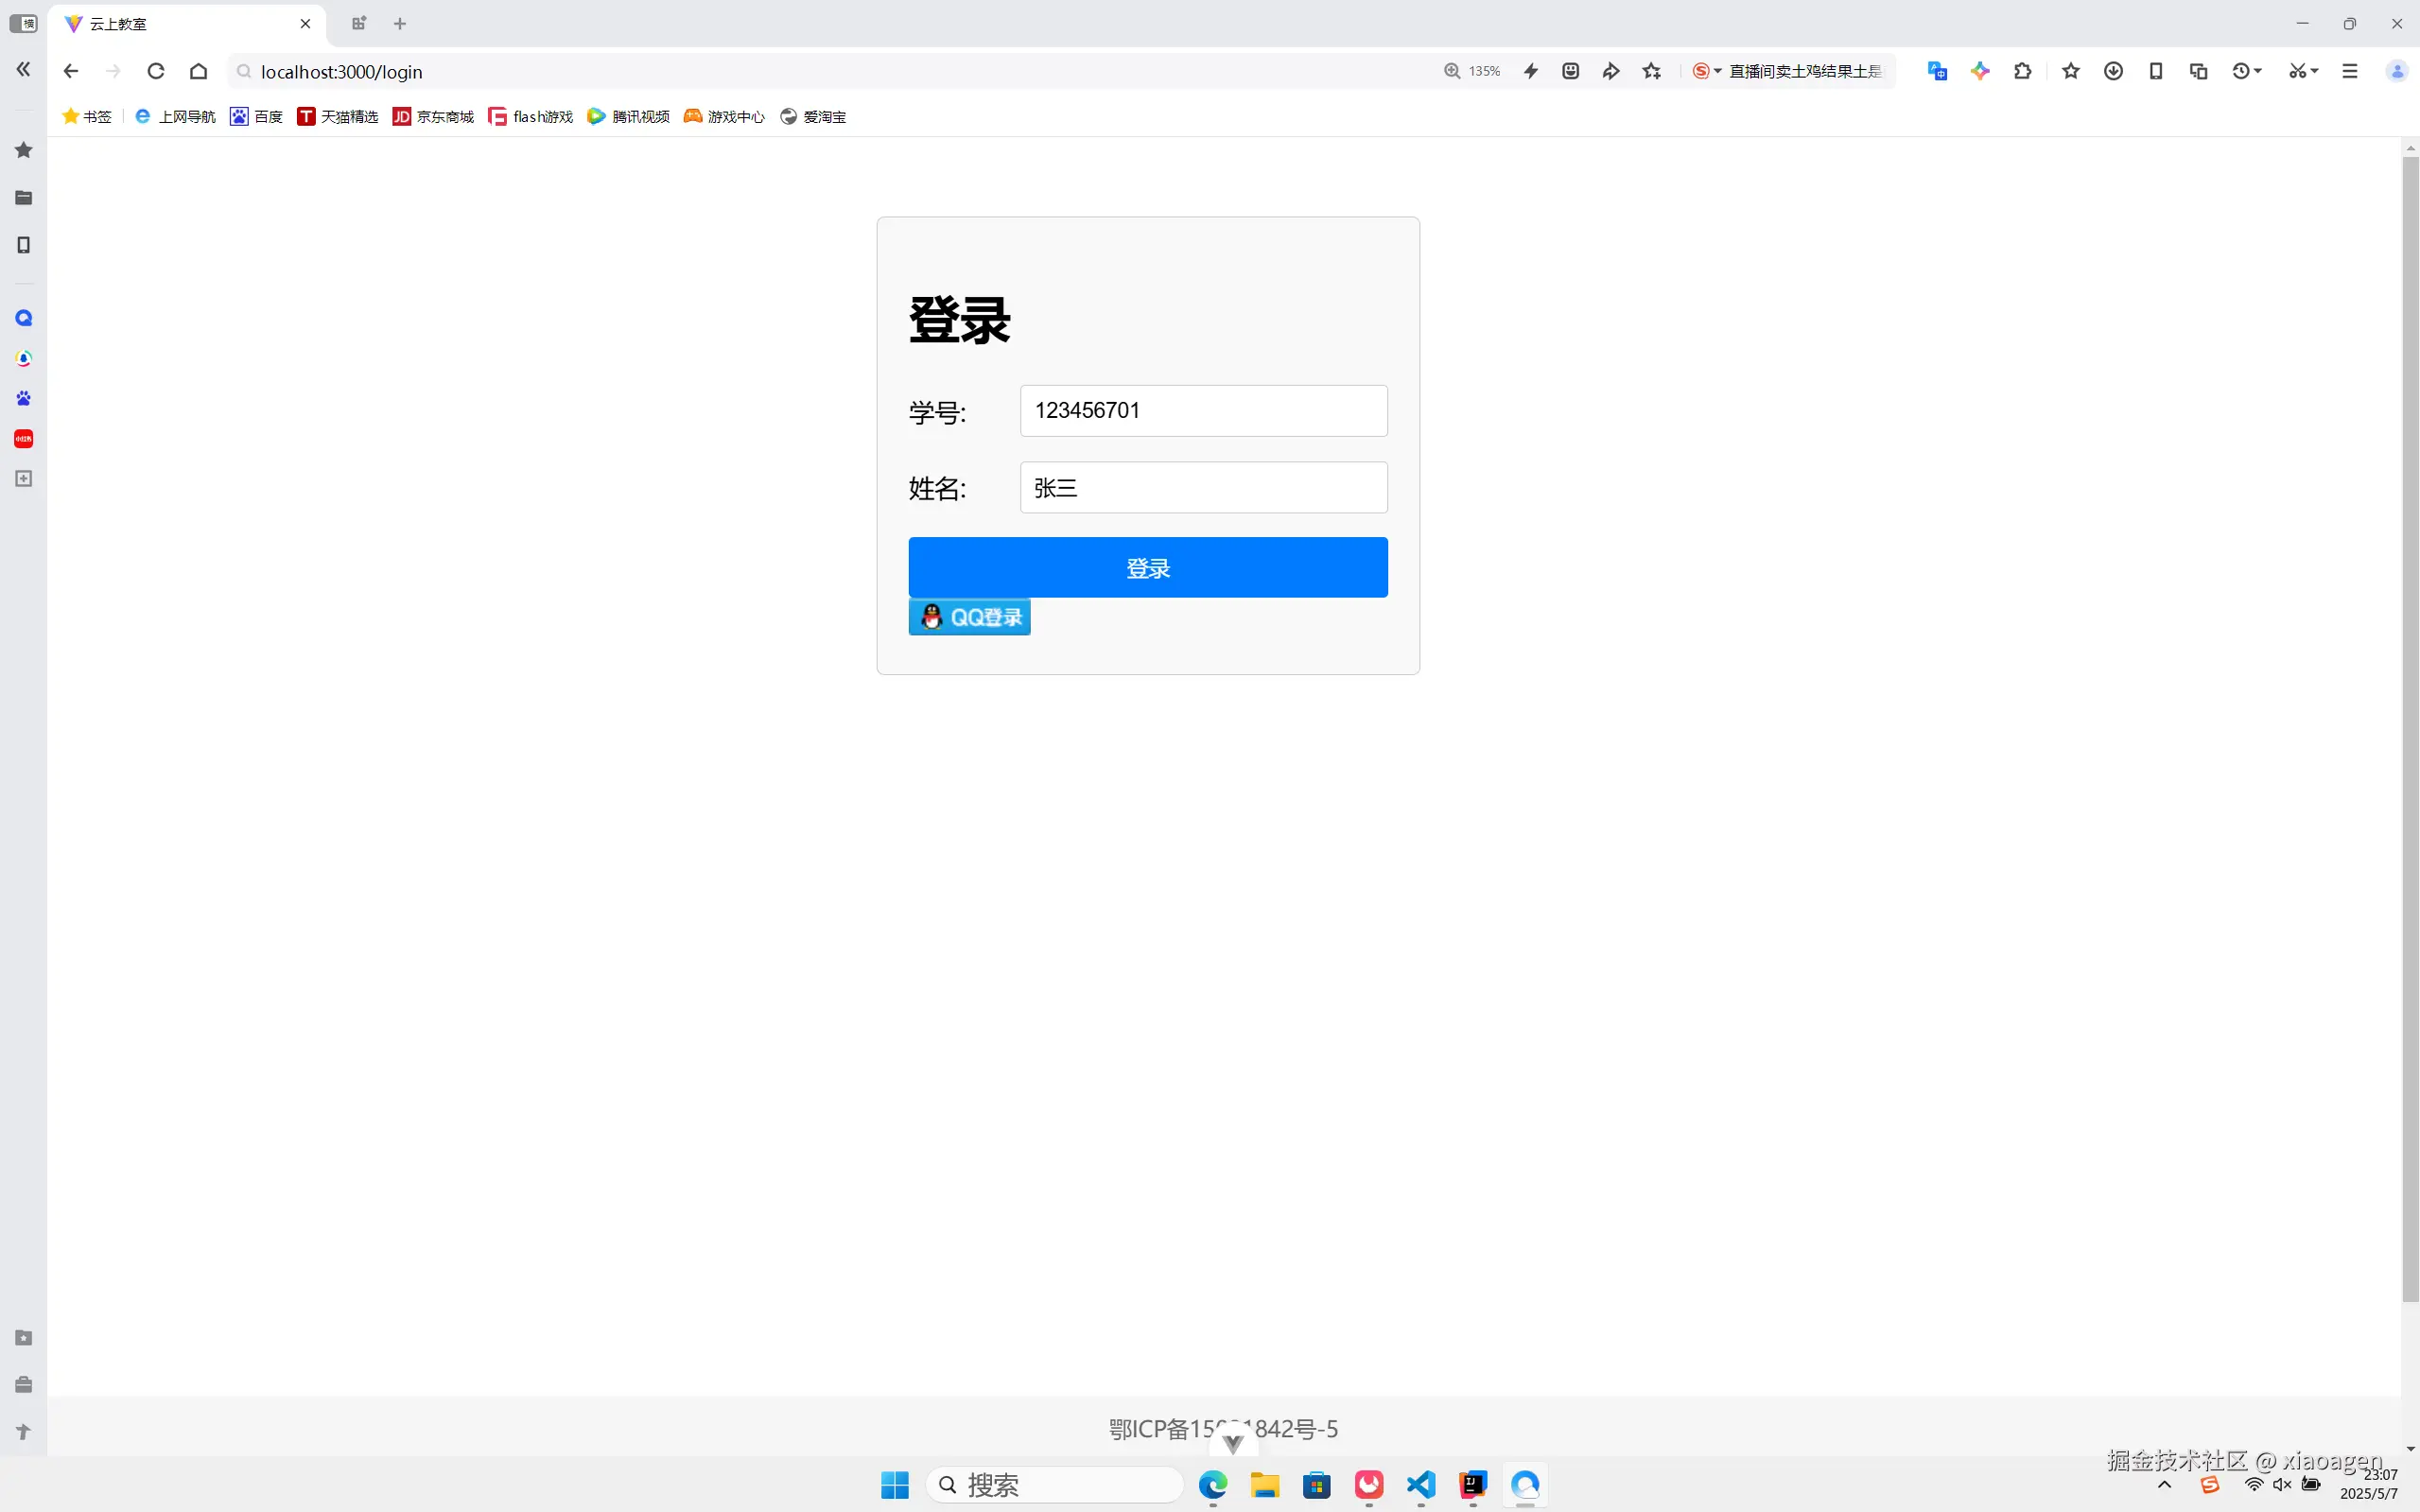Click the reload page icon

click(155, 71)
